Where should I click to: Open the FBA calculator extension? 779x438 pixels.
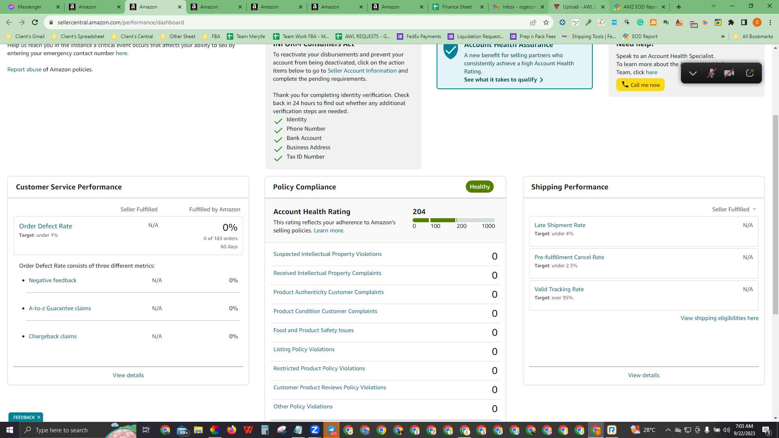614,22
